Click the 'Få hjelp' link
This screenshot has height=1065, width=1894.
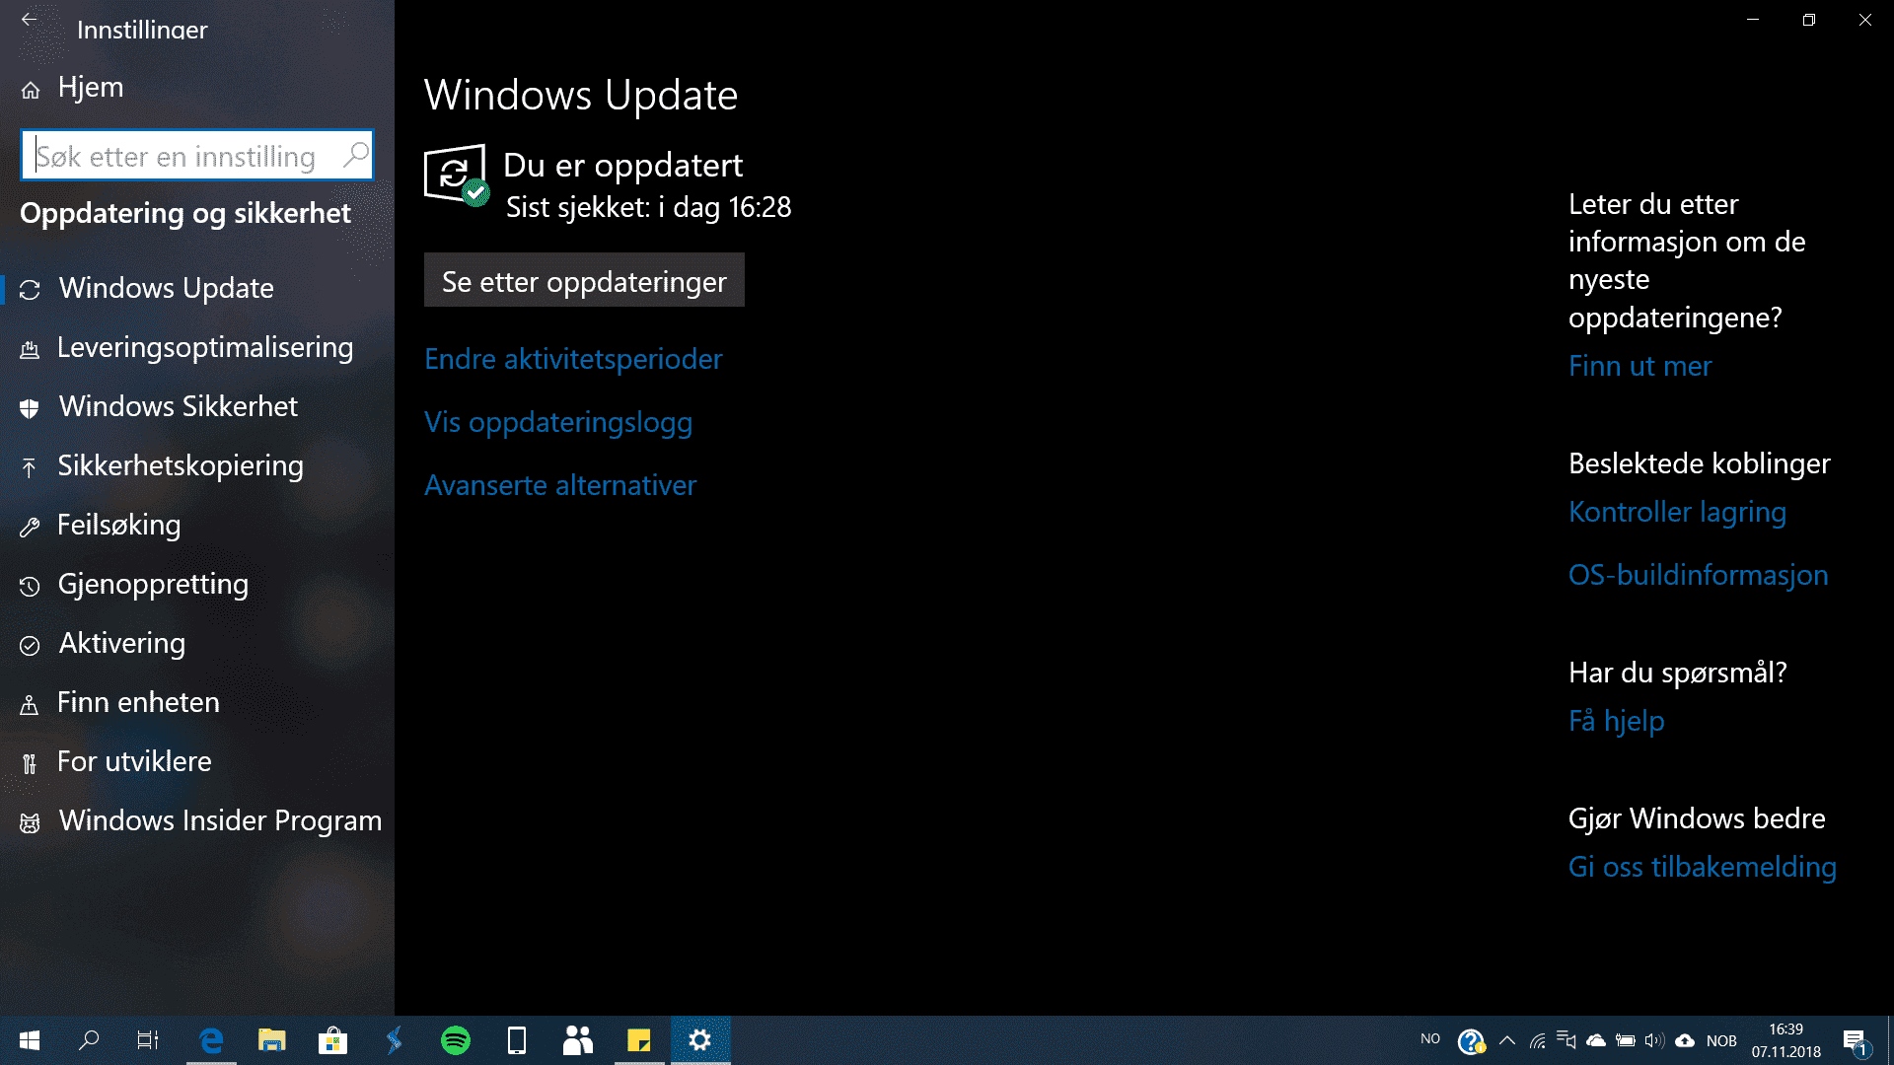tap(1616, 721)
